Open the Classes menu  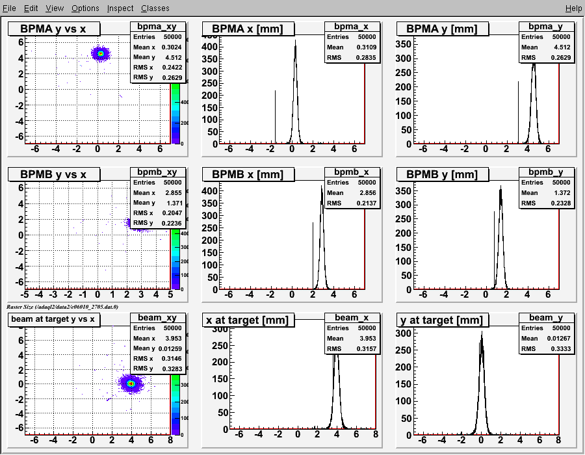click(x=155, y=8)
